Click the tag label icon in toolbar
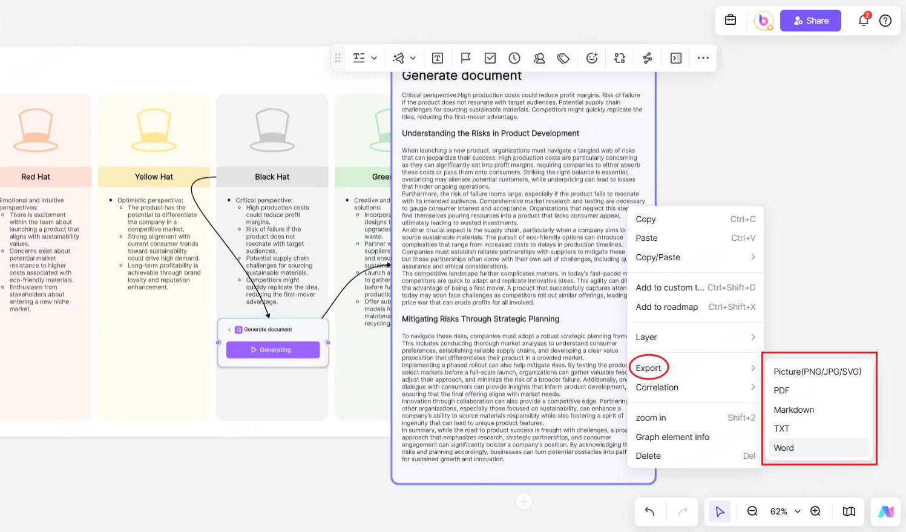This screenshot has height=532, width=906. click(563, 58)
